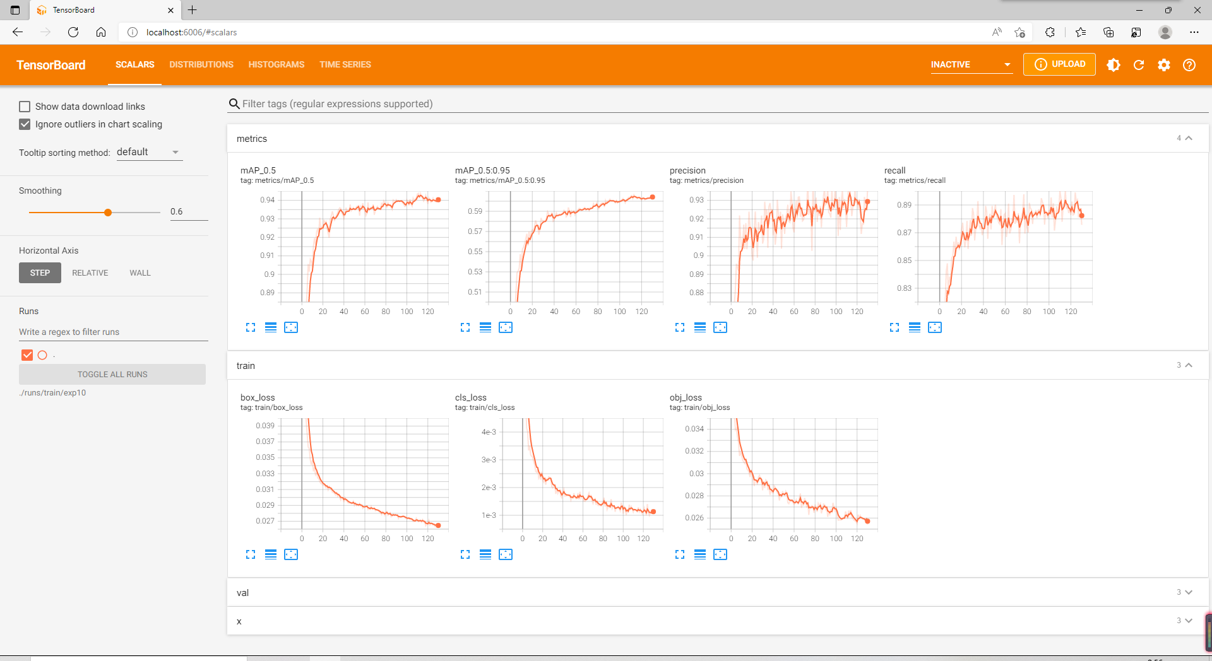Toggle log scale on recall chart

tap(915, 327)
